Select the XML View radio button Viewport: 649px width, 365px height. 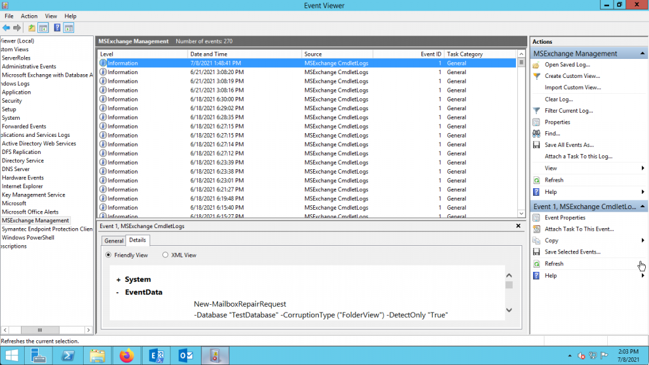[165, 255]
